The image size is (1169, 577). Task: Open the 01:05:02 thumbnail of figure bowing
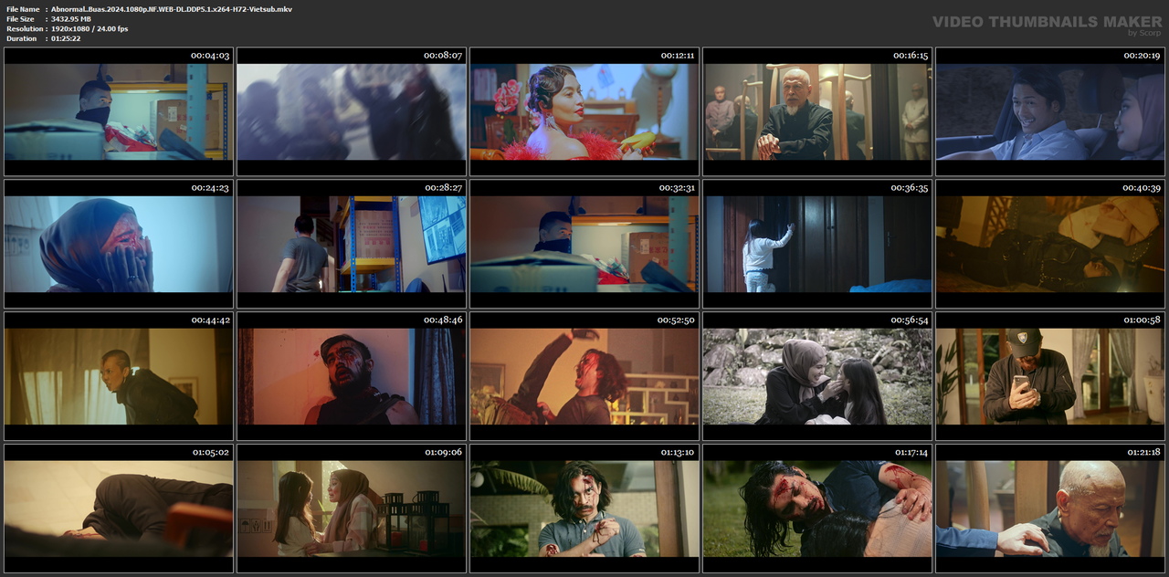pos(119,509)
